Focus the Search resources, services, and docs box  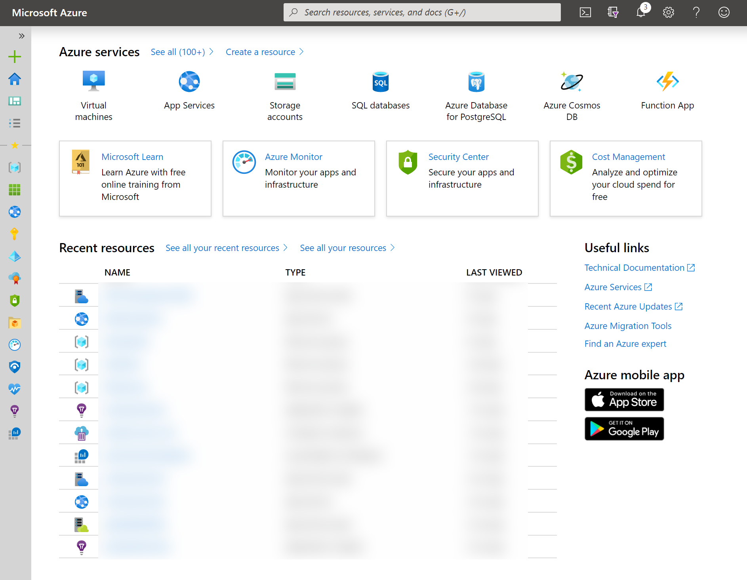coord(422,12)
